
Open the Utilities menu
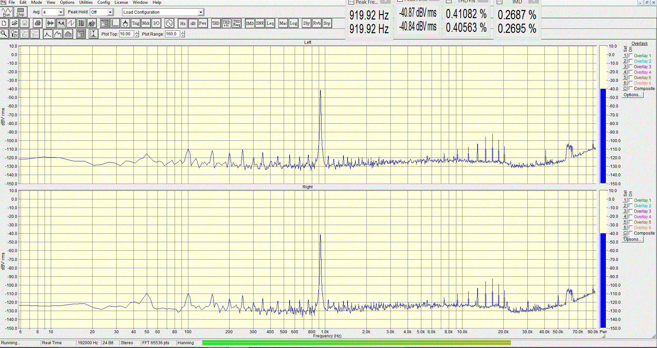(x=86, y=2)
